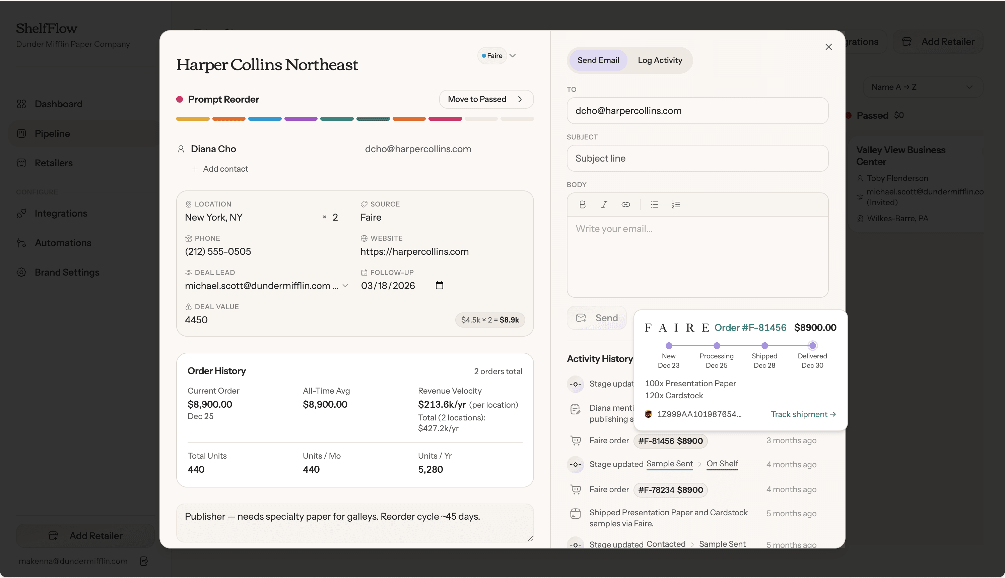This screenshot has height=578, width=1005.
Task: Click the Brand Settings gear icon
Action: pyautogui.click(x=21, y=272)
